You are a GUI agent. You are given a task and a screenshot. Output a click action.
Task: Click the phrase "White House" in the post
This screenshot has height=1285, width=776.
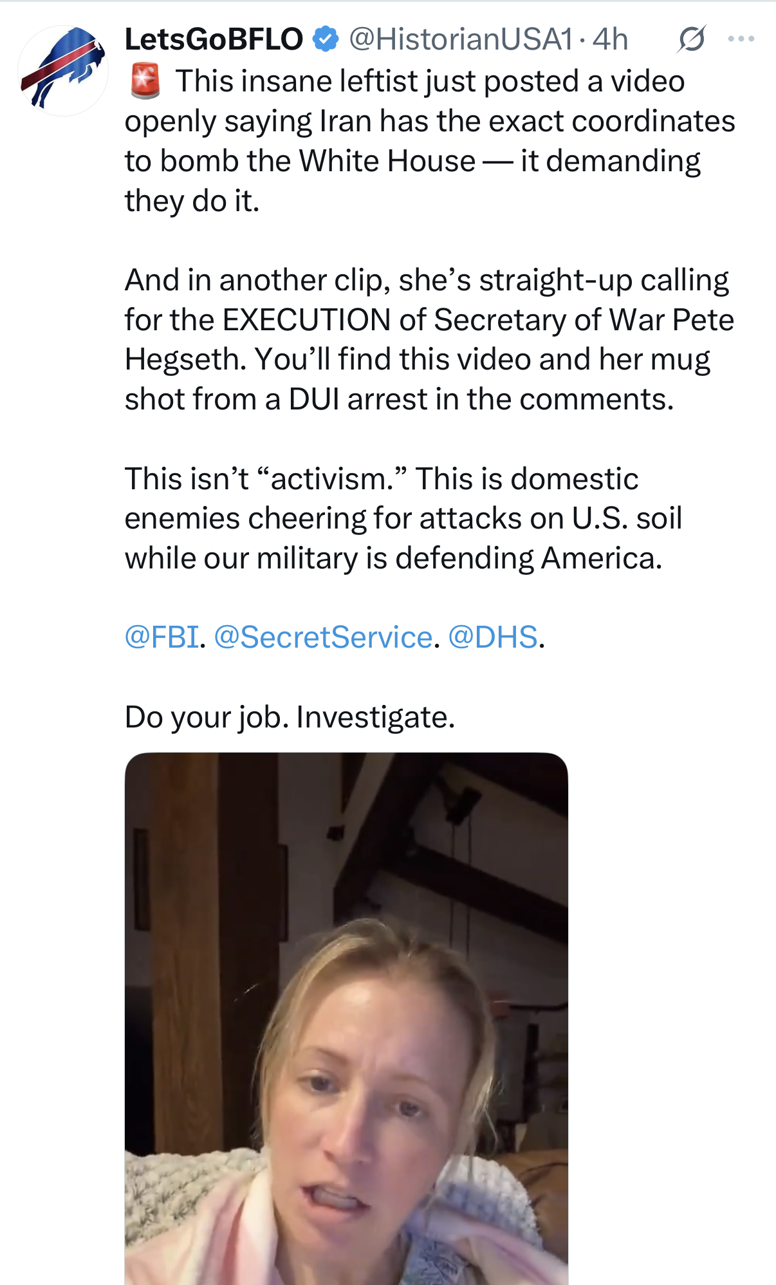(x=387, y=161)
